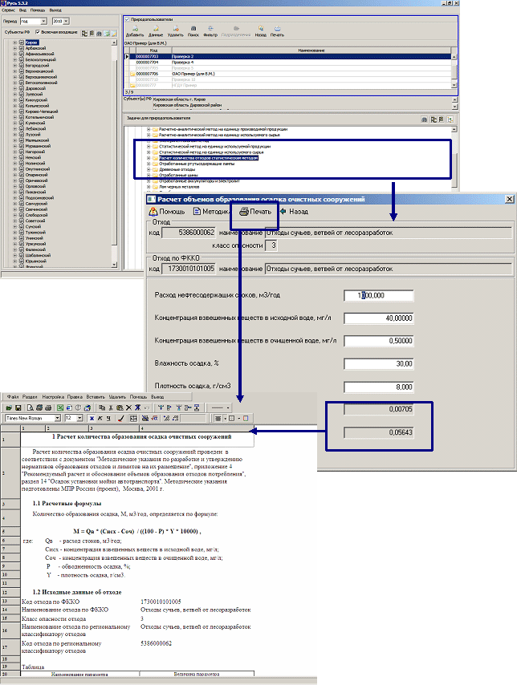Screen dimensions: 517x685
Task: Open Помощь help in calculation dialog
Action: (x=168, y=212)
